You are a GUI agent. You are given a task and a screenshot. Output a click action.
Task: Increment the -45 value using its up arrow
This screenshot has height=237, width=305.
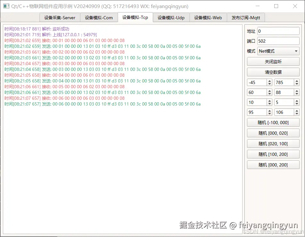269,81
